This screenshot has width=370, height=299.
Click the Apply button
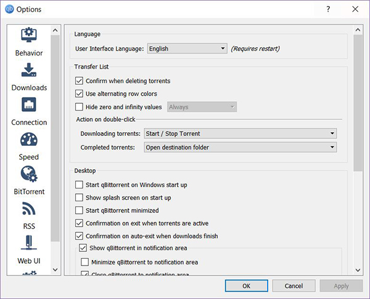[x=341, y=286]
